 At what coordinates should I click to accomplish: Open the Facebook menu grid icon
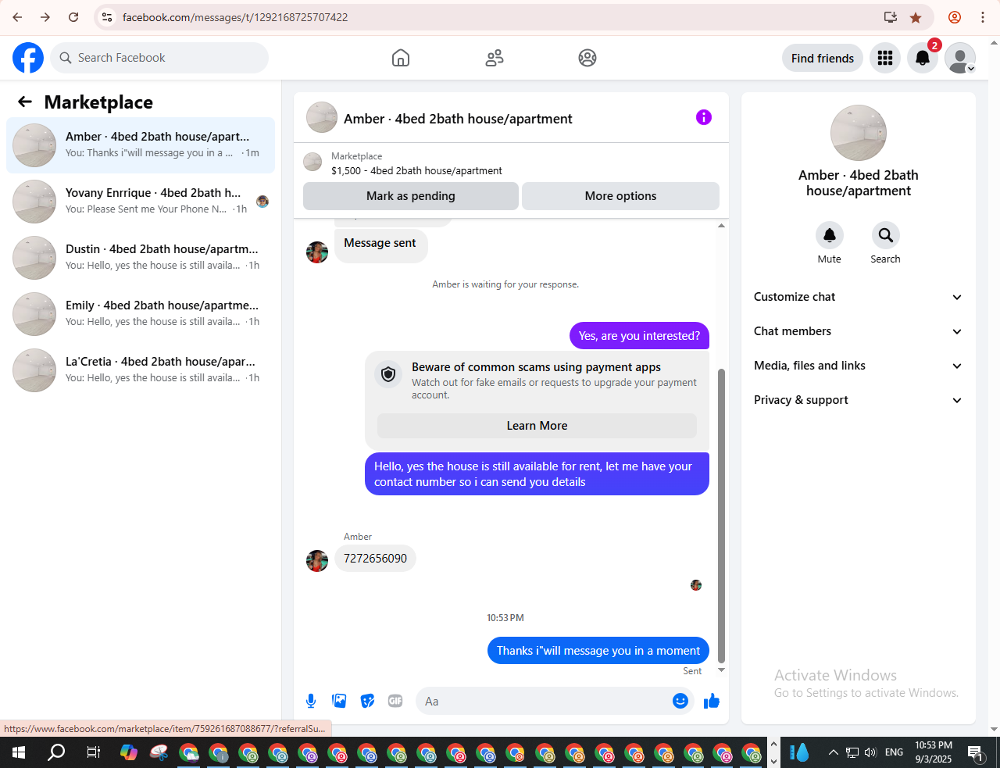(x=885, y=58)
